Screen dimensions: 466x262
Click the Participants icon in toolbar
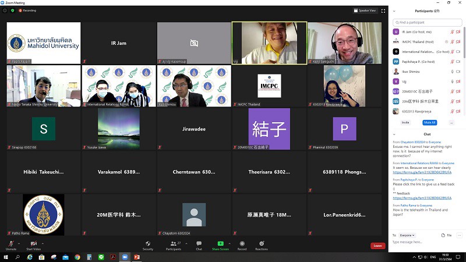pos(173,244)
